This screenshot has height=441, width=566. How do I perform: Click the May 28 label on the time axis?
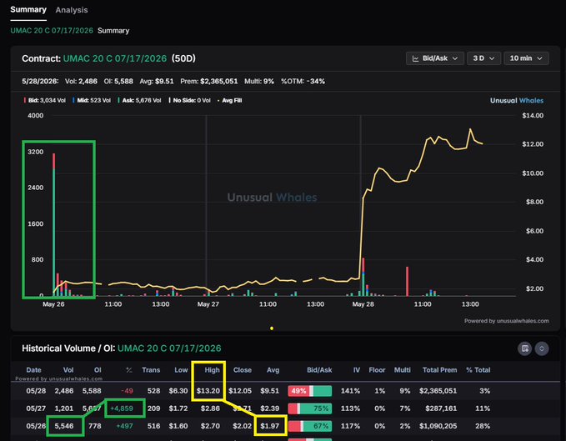point(363,304)
